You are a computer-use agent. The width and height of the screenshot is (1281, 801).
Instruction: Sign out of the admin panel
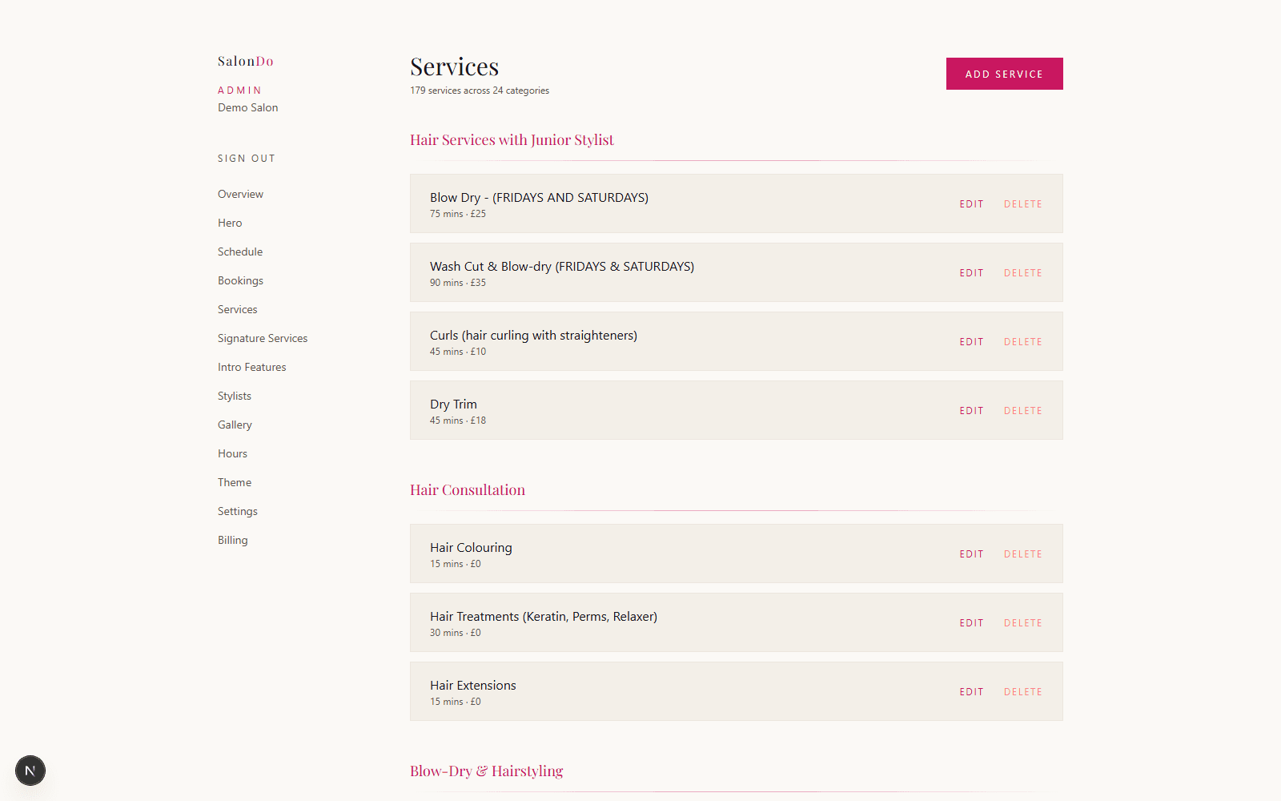[247, 159]
